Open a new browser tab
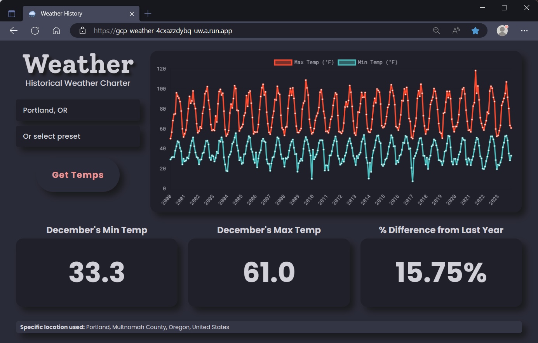This screenshot has width=538, height=343. point(148,14)
